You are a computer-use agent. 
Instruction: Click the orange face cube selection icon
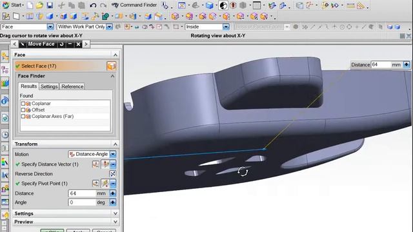(112, 66)
